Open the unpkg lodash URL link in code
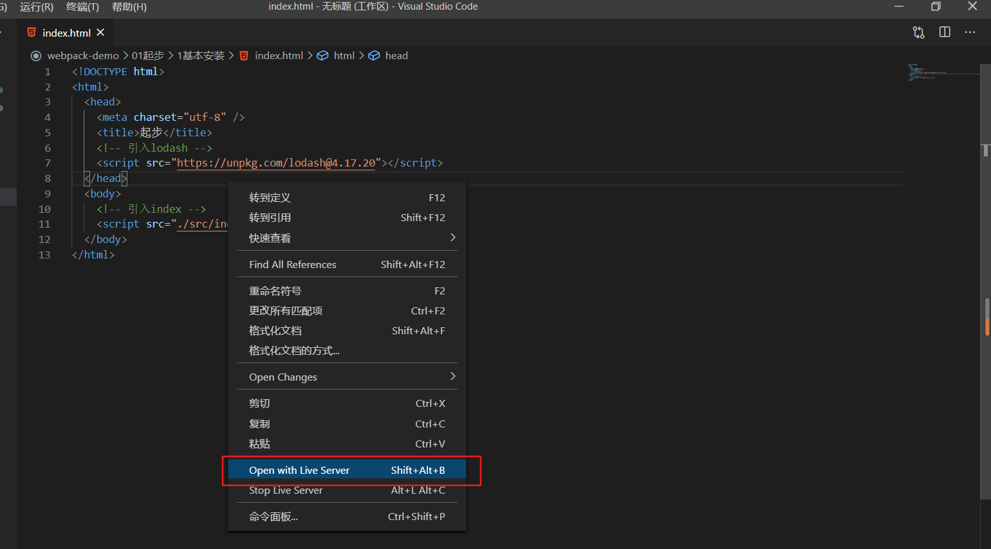This screenshot has height=549, width=991. pos(276,163)
